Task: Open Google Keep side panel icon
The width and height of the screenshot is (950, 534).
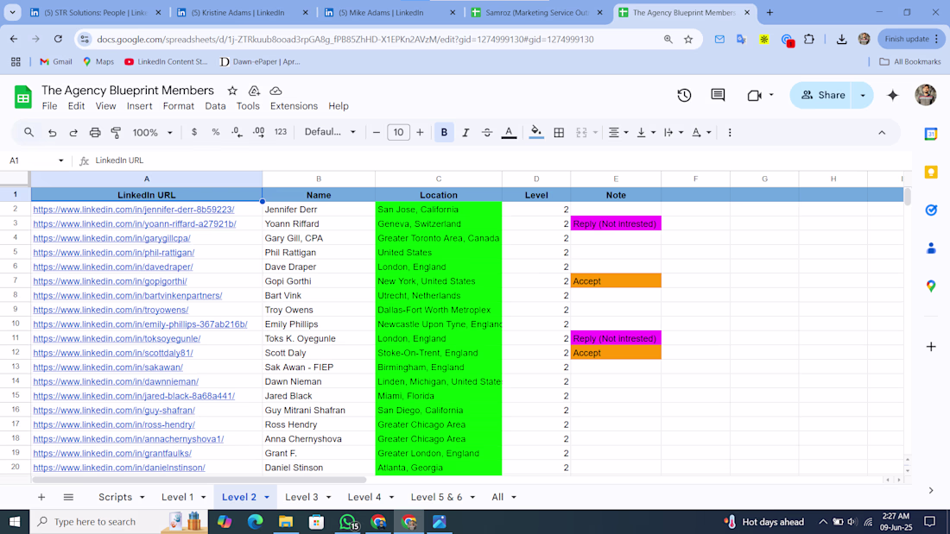Action: coord(931,173)
